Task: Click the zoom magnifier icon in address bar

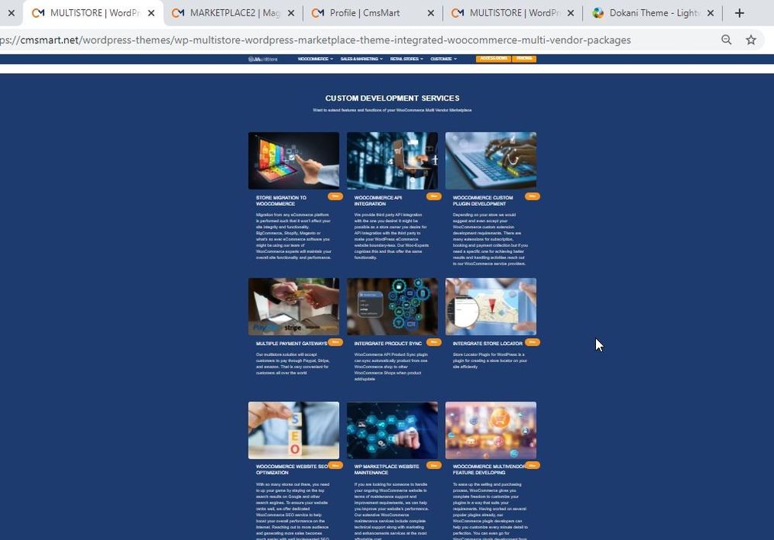Action: pos(726,40)
